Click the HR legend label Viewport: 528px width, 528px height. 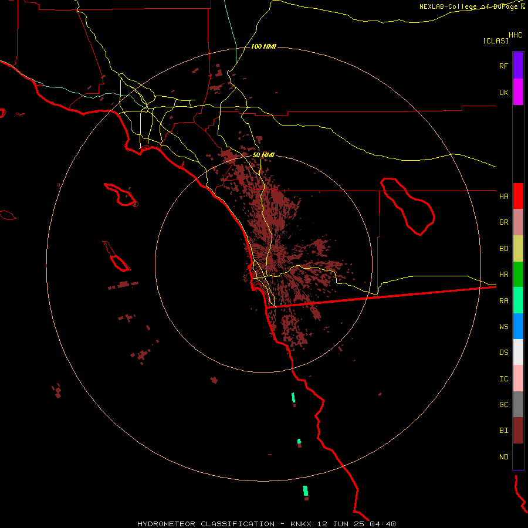[x=503, y=275]
